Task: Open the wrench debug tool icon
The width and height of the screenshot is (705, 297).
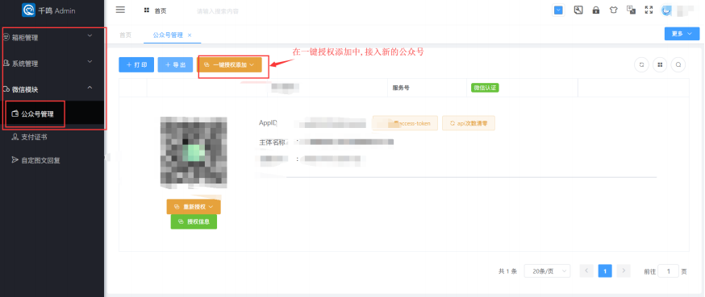Action: pos(578,10)
